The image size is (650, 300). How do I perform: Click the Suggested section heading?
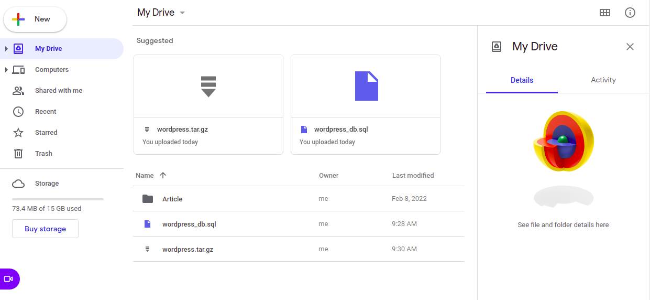click(155, 40)
